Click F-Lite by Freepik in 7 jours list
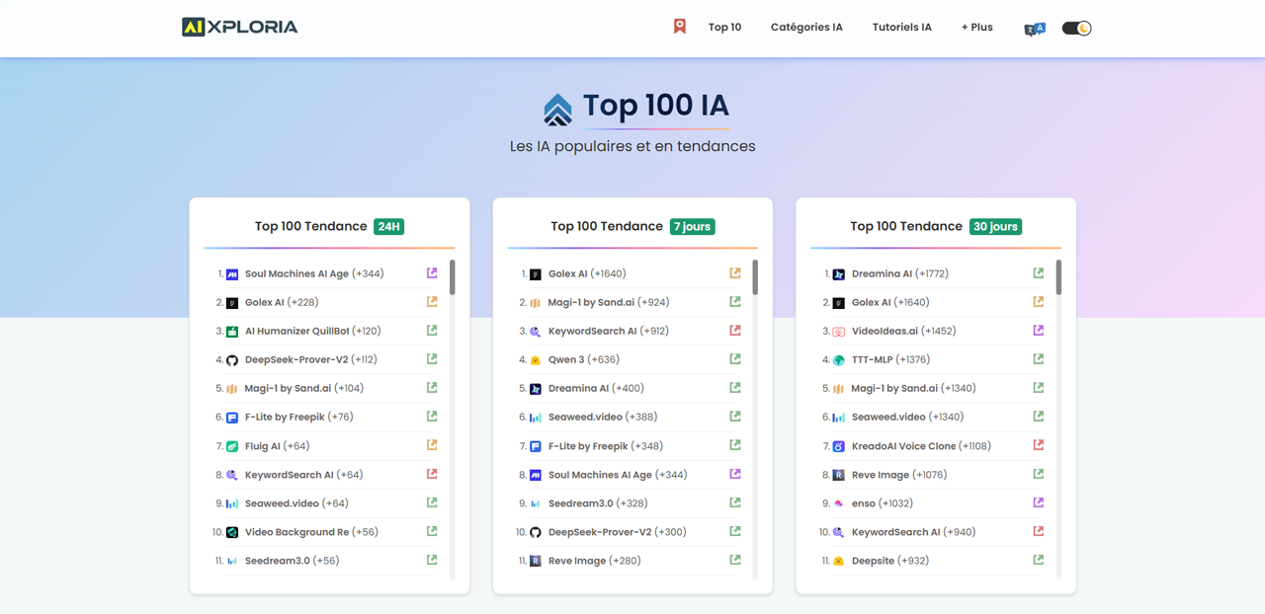 pyautogui.click(x=588, y=446)
